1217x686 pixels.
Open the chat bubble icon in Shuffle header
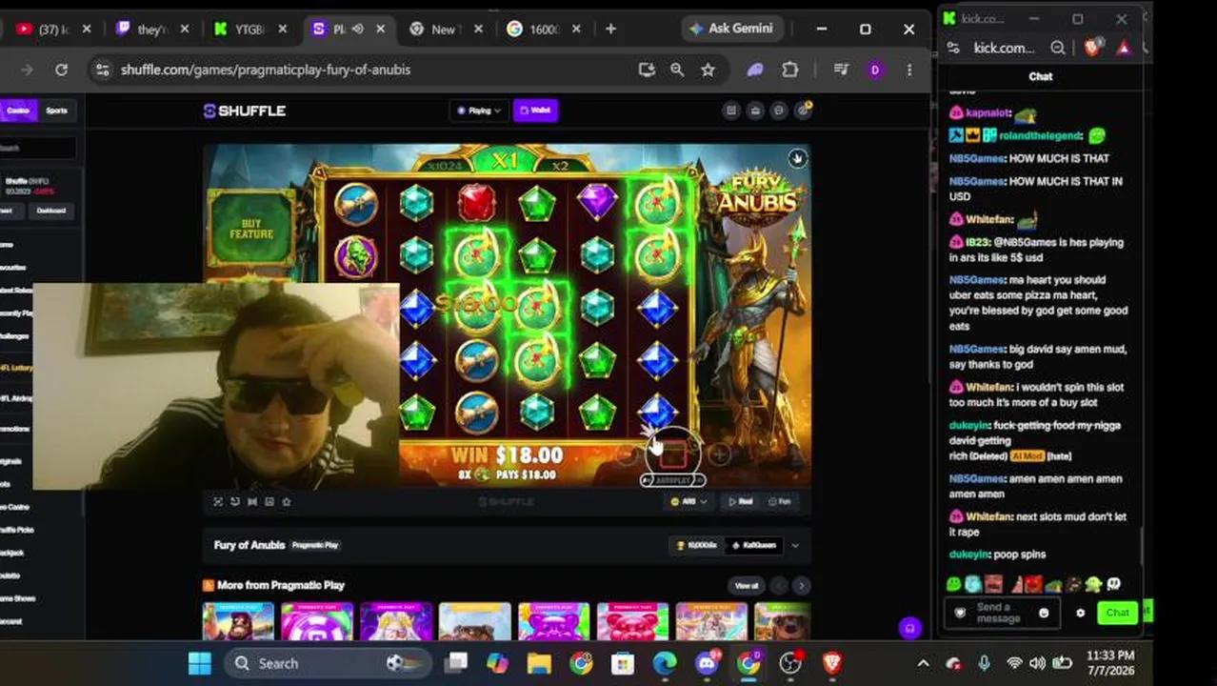779,111
